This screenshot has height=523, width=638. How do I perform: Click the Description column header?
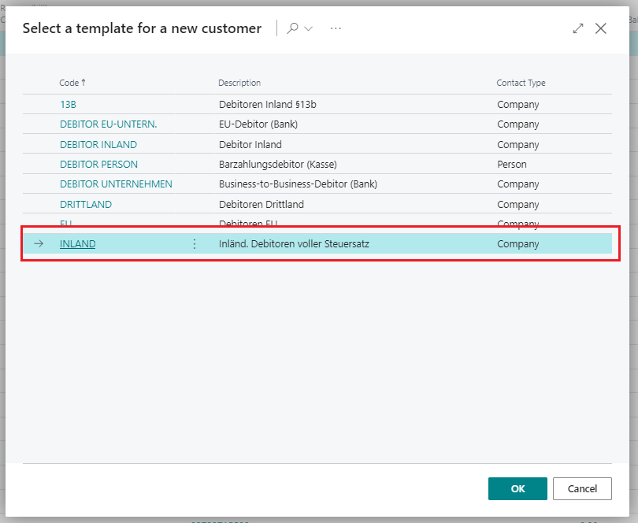pos(239,83)
